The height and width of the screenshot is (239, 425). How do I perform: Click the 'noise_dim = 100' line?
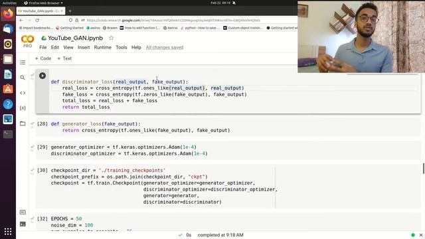(x=72, y=225)
